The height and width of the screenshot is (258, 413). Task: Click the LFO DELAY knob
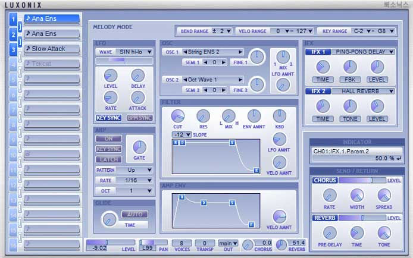[x=137, y=75]
